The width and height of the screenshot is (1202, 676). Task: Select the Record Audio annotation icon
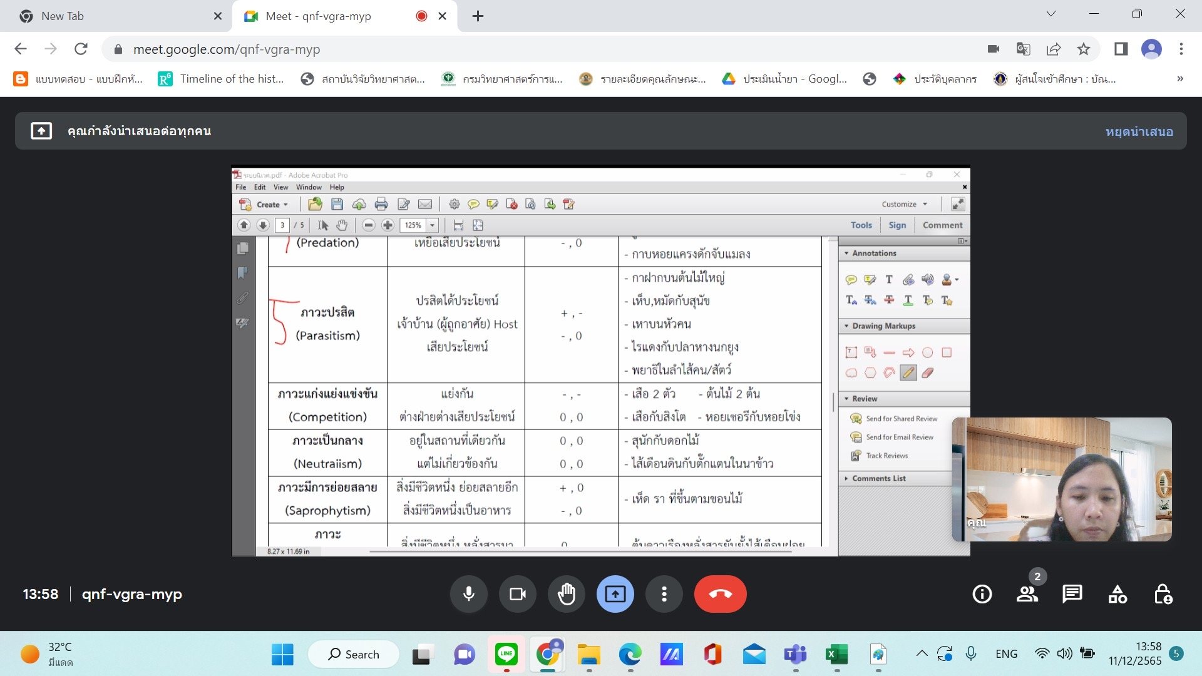pos(928,280)
